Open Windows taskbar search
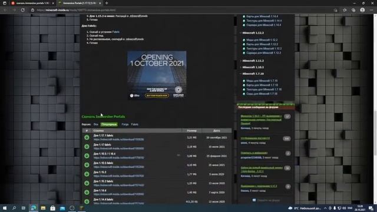The width and height of the screenshot is (377, 212). click(14, 208)
